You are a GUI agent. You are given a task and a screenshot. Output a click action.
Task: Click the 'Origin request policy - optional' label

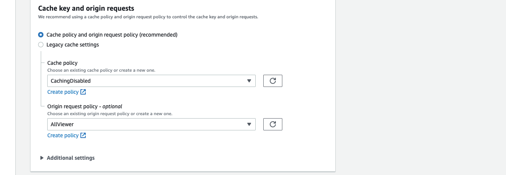[85, 106]
